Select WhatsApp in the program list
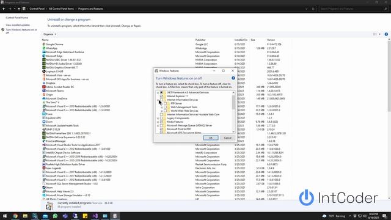 tap(51, 48)
